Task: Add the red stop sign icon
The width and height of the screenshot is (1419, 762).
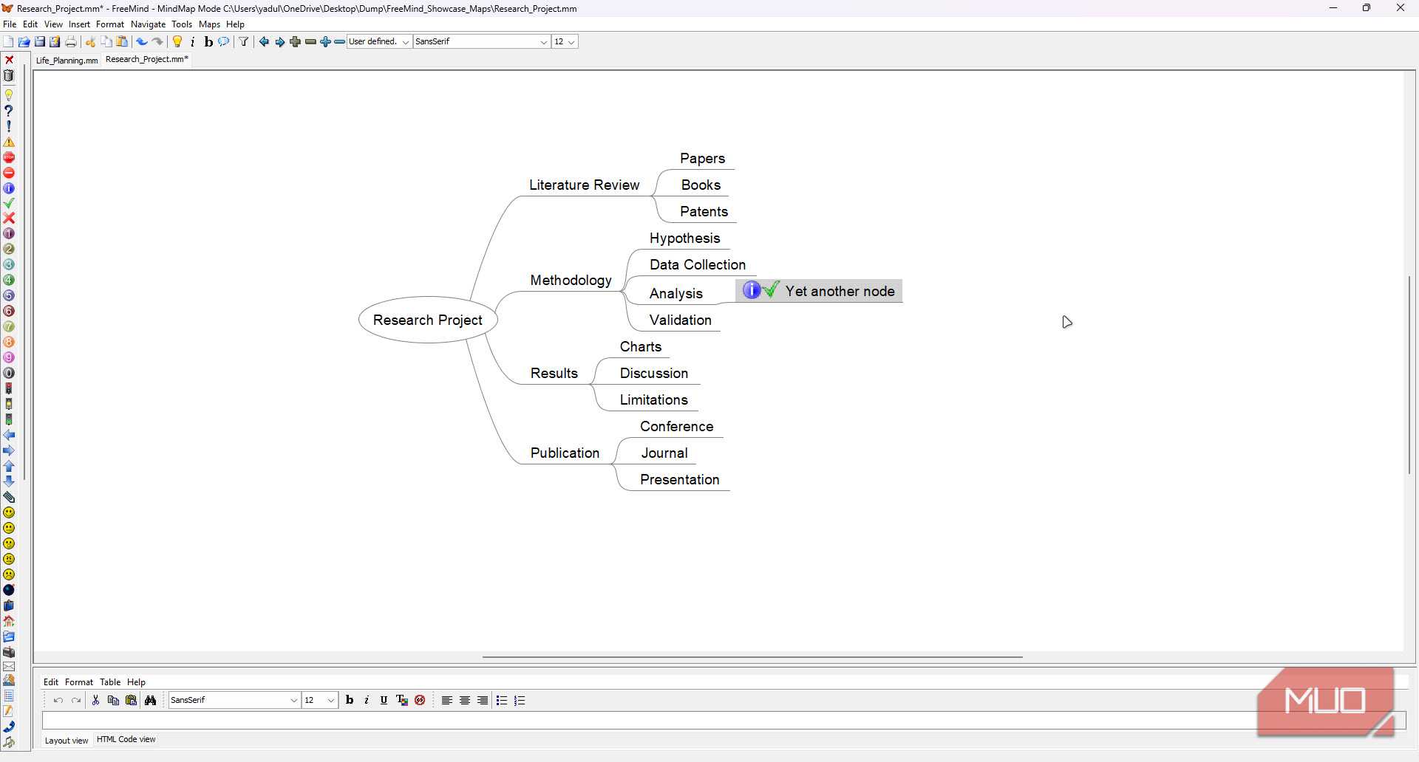Action: click(x=9, y=157)
